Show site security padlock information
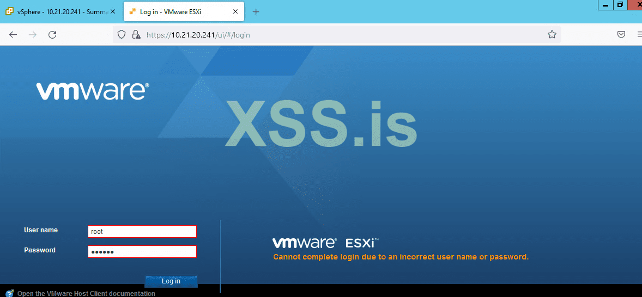 (136, 35)
